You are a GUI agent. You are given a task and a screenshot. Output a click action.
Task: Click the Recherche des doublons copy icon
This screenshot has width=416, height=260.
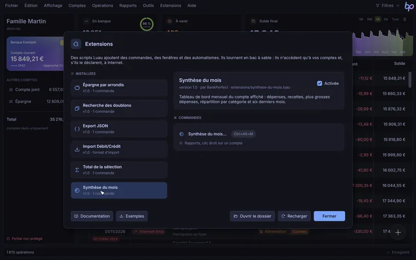point(77,108)
